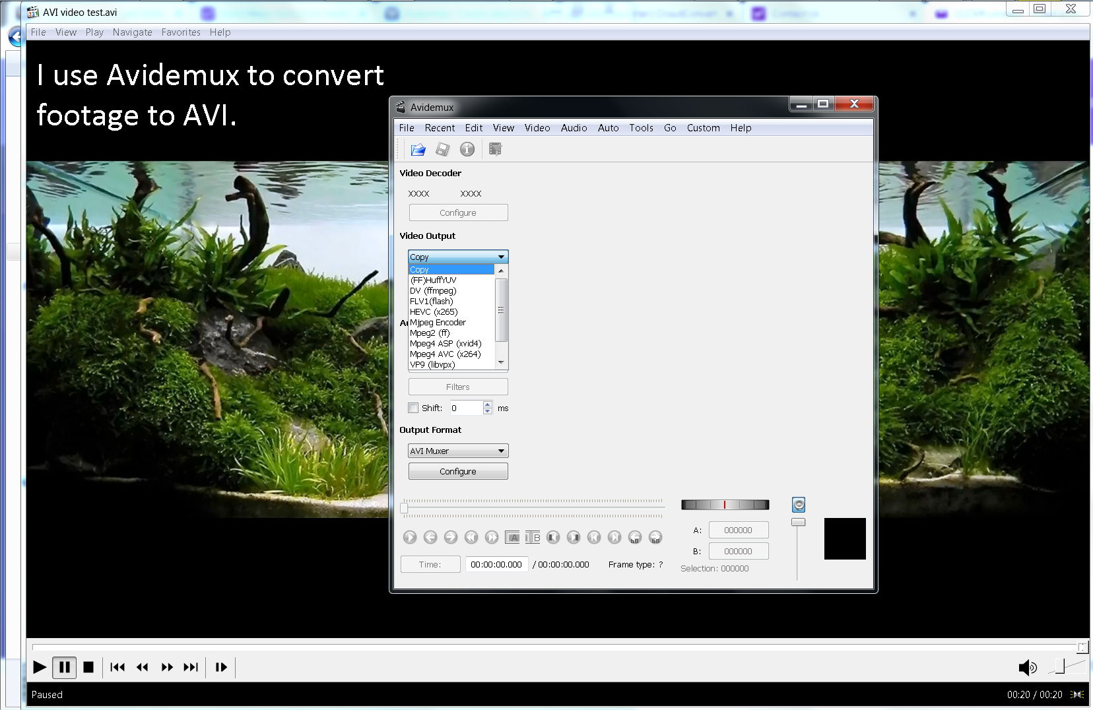Click the Avidemux vertical volume slider handle
Screen dimensions: 1093x710
click(x=799, y=522)
